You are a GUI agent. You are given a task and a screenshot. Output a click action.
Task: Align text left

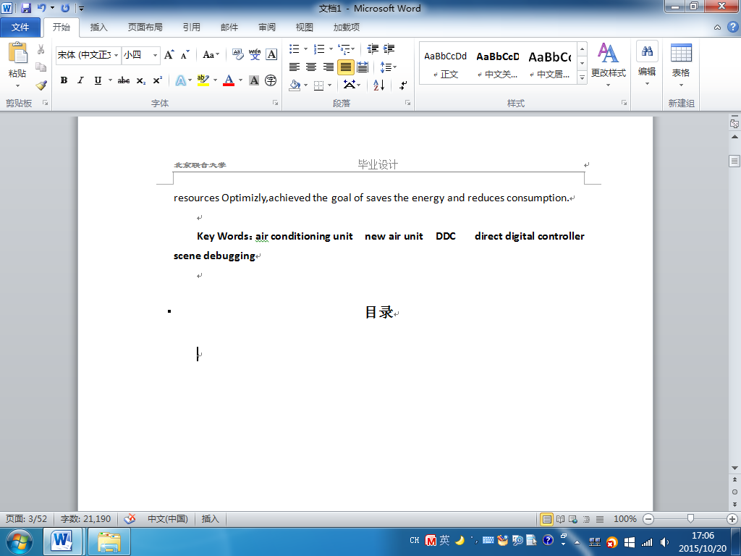pos(295,67)
